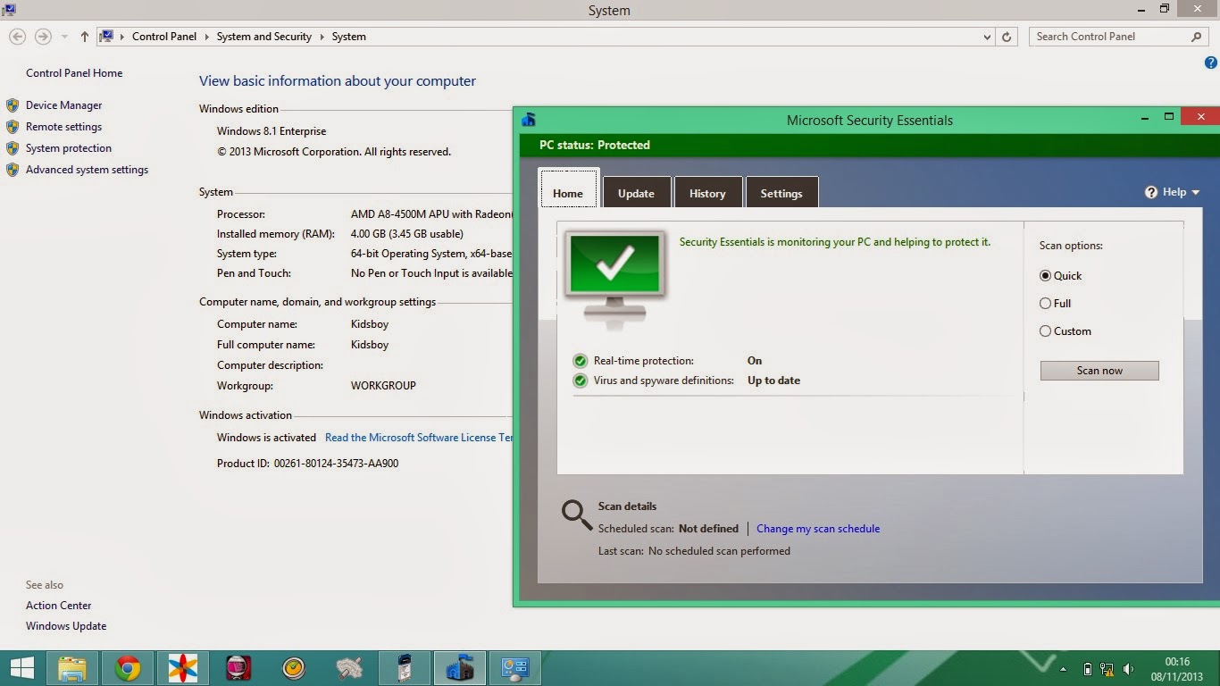Click the '4.00 GB (3.45 GB usable)' value
Image resolution: width=1220 pixels, height=686 pixels.
click(x=407, y=234)
